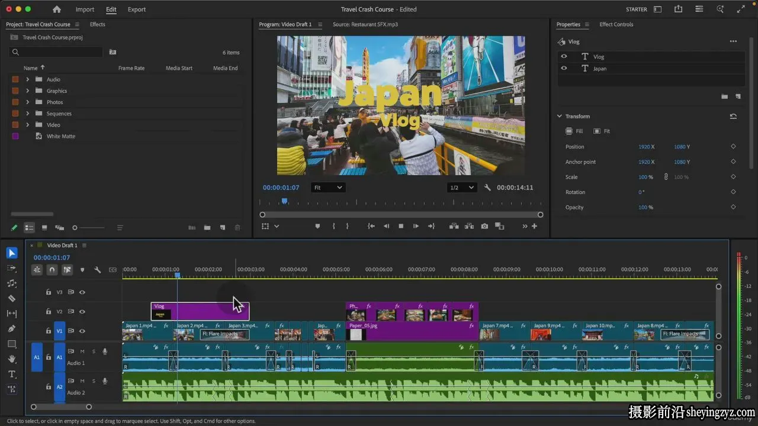Image resolution: width=758 pixels, height=426 pixels.
Task: Toggle V3 track output eye
Action: click(x=82, y=292)
